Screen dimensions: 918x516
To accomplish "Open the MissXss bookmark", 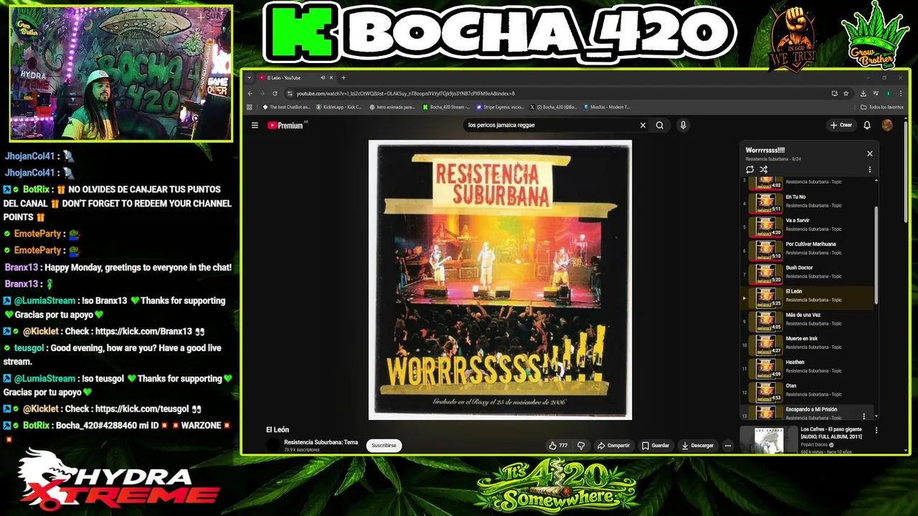I will point(607,107).
